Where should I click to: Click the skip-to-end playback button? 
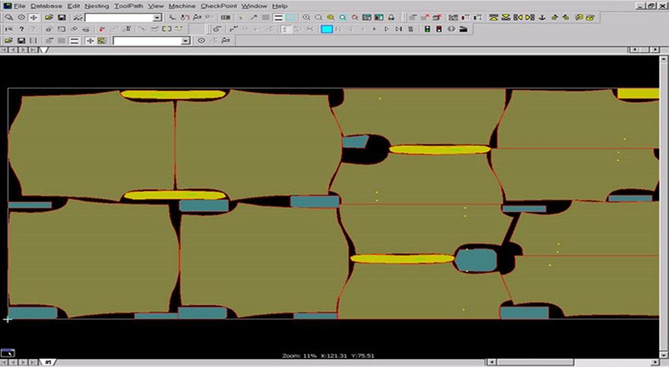tap(398, 29)
